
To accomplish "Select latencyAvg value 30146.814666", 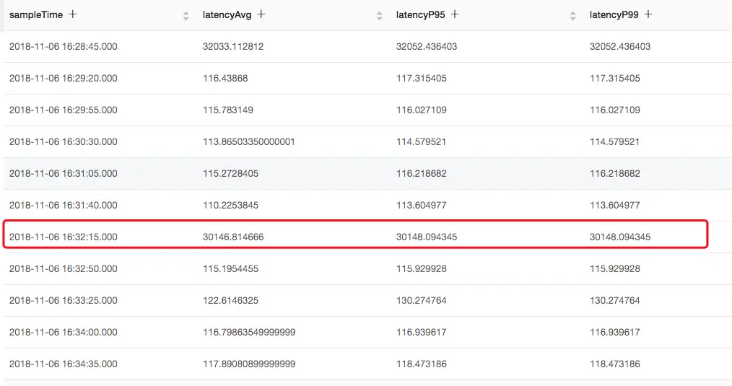I will tap(233, 237).
